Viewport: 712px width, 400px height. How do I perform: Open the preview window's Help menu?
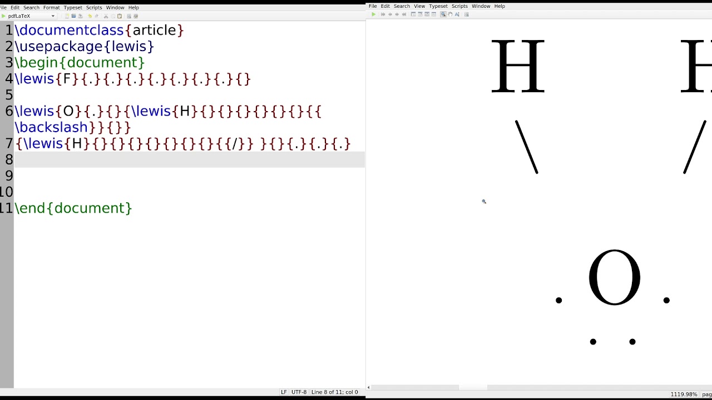500,6
